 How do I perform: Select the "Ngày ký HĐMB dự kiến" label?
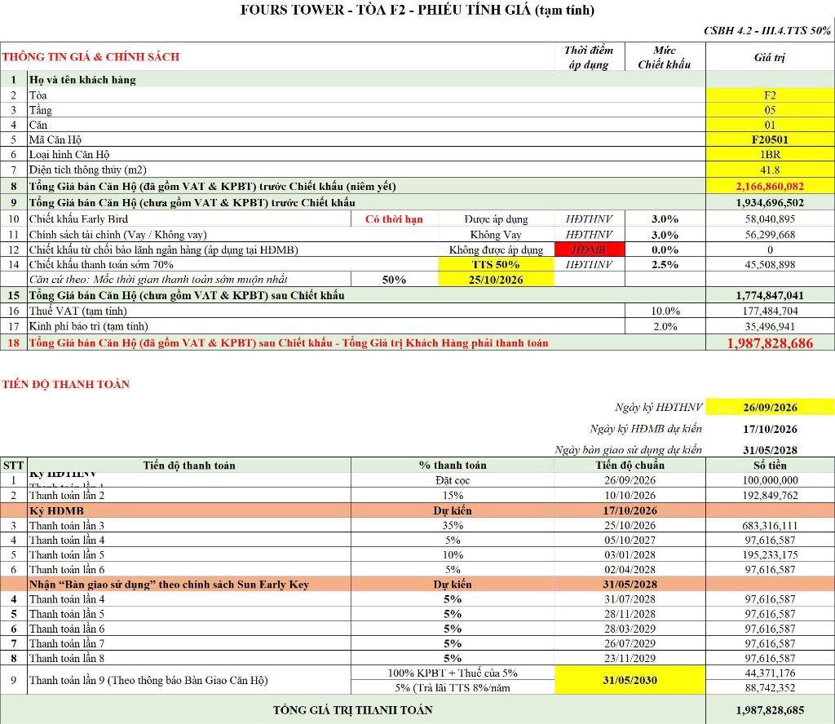646,429
